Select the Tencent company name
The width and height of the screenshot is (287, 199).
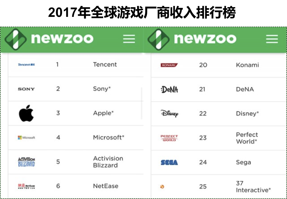(x=105, y=64)
